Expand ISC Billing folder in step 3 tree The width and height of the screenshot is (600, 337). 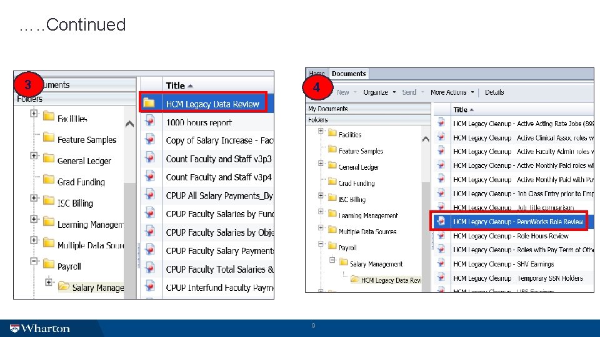point(34,198)
